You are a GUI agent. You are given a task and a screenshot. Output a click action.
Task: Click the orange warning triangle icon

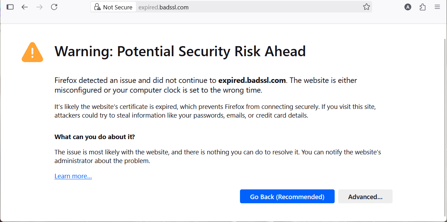[33, 52]
